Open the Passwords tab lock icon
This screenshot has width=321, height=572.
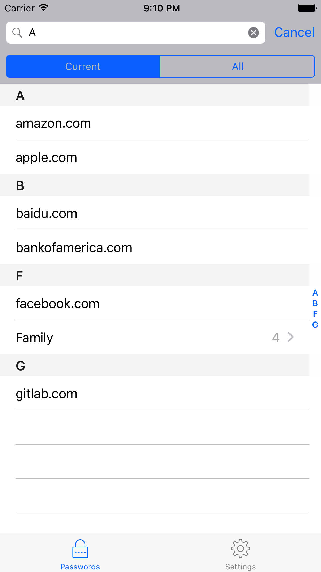tap(80, 549)
